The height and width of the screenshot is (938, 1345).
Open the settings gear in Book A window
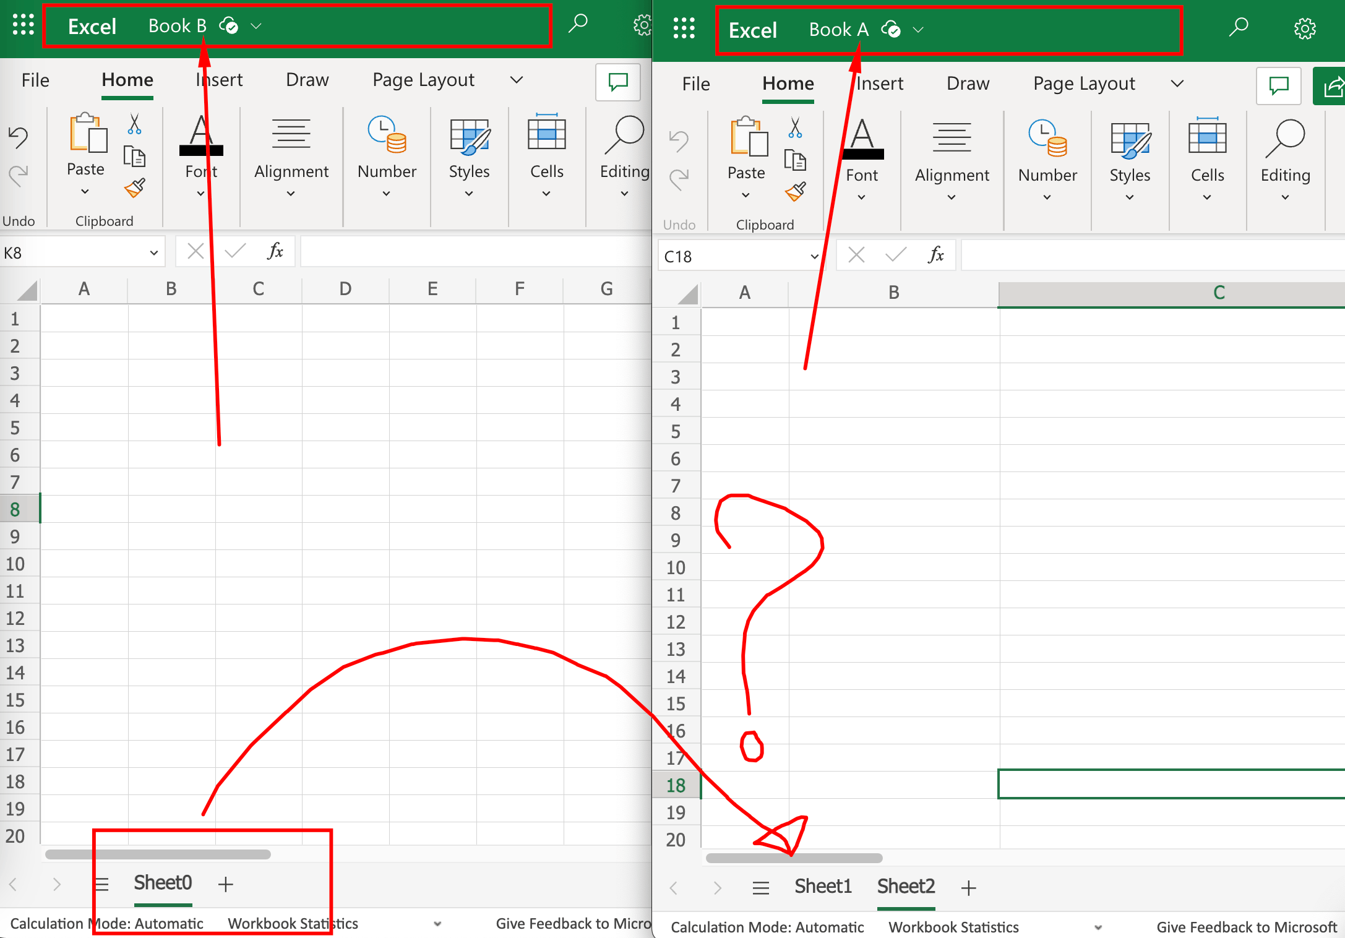coord(1305,28)
